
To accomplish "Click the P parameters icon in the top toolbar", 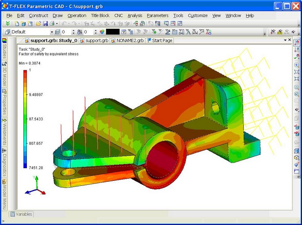I will [158, 23].
